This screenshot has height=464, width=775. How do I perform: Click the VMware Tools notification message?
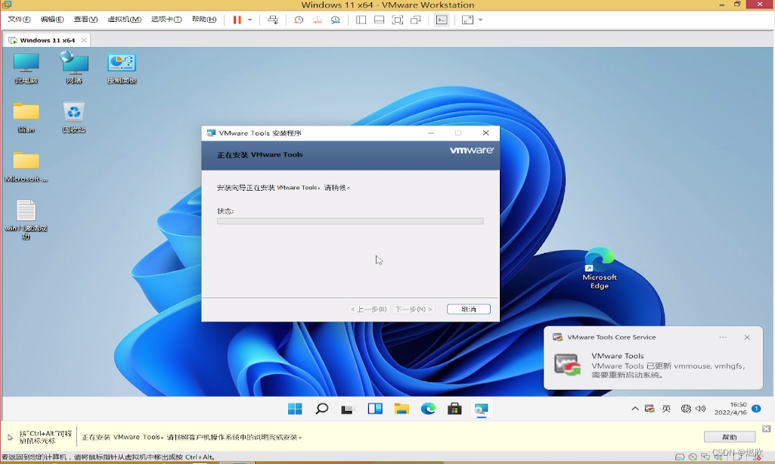[x=668, y=366]
